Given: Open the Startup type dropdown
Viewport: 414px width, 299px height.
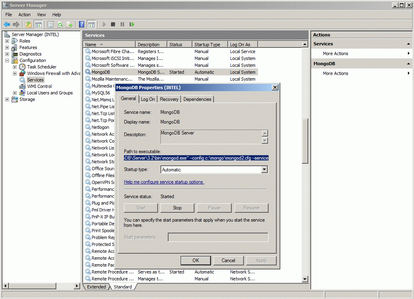Looking at the screenshot, I should 264,170.
